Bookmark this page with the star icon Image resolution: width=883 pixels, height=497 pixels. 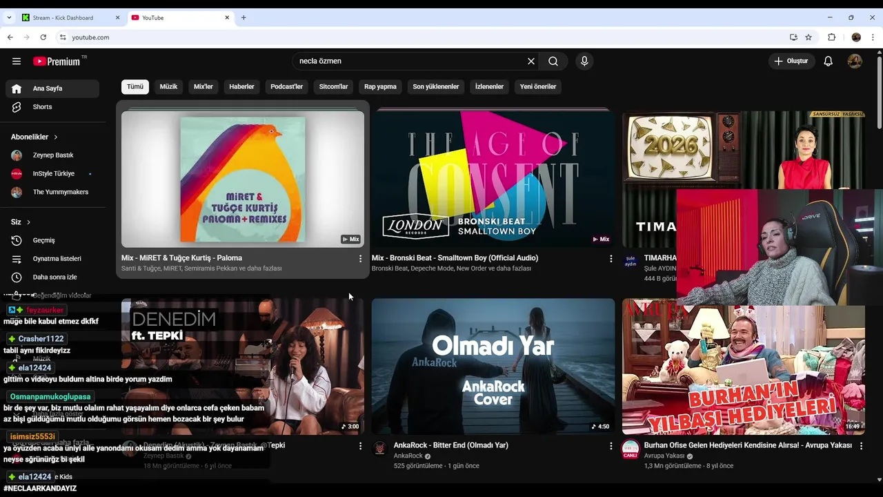point(808,37)
